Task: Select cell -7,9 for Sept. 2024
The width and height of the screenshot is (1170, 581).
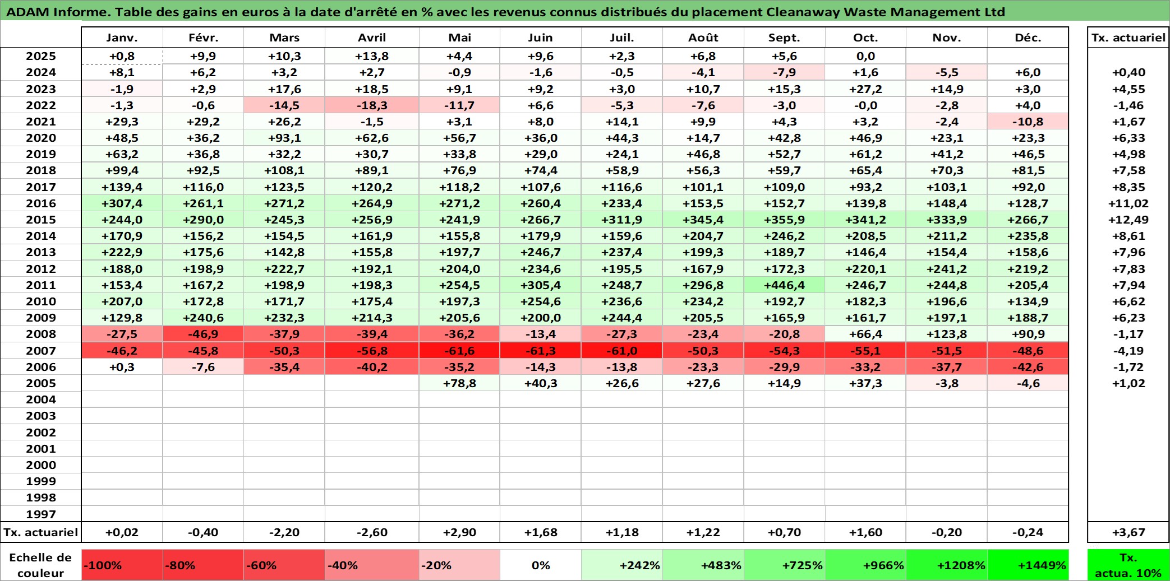Action: pos(784,72)
